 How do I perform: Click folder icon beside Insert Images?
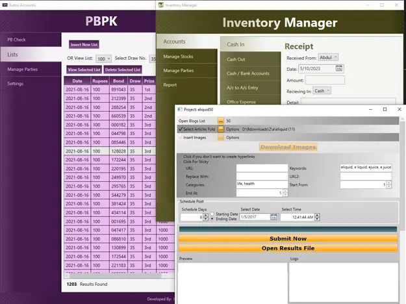(x=221, y=138)
